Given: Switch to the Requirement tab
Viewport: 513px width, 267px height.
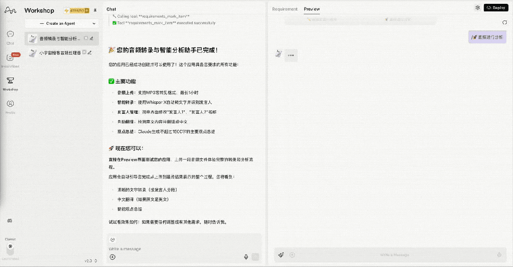Looking at the screenshot, I should [x=285, y=9].
